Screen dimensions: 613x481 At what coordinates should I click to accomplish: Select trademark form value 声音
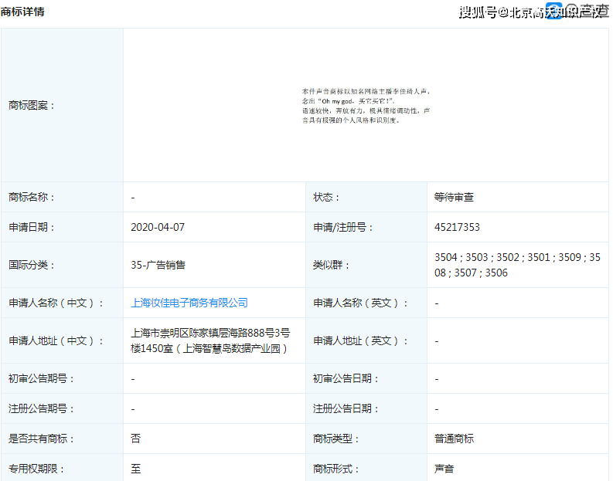(x=444, y=469)
